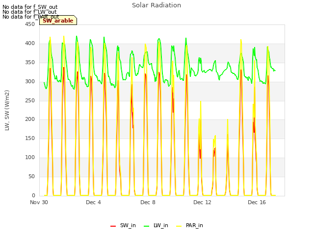Image resolution: width=314 pixels, height=235 pixels.
Task: Click the Solar Radiation chart title
Action: point(157,5)
